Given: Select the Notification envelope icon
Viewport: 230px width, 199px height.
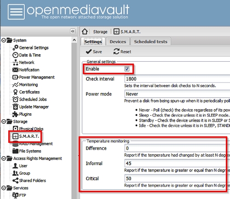Looking at the screenshot, I should (x=15, y=70).
